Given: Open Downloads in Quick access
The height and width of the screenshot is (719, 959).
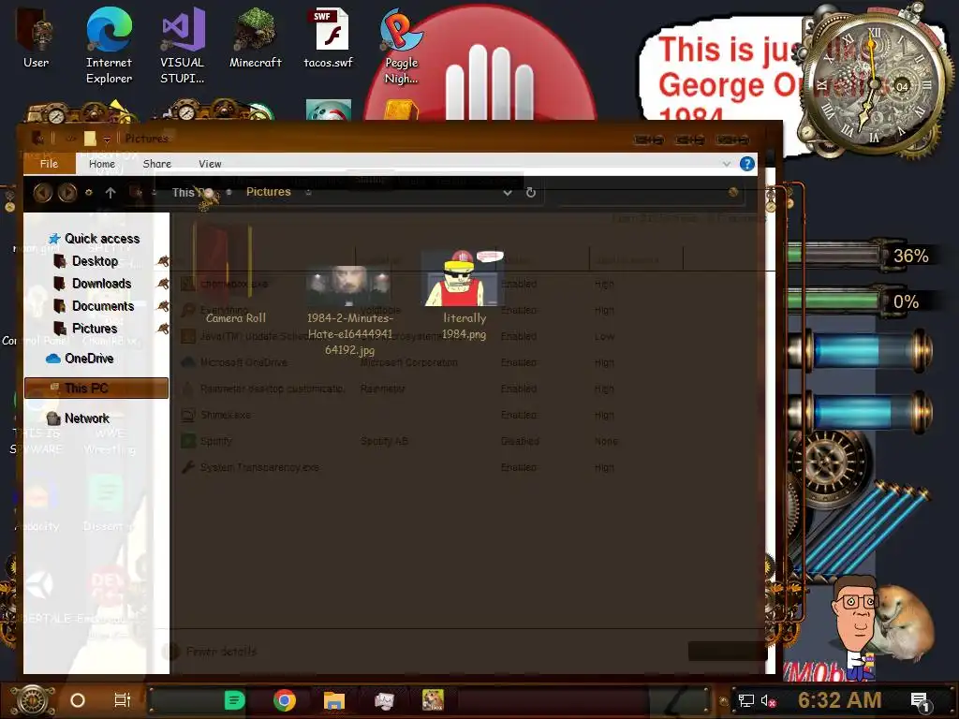Looking at the screenshot, I should click(101, 284).
